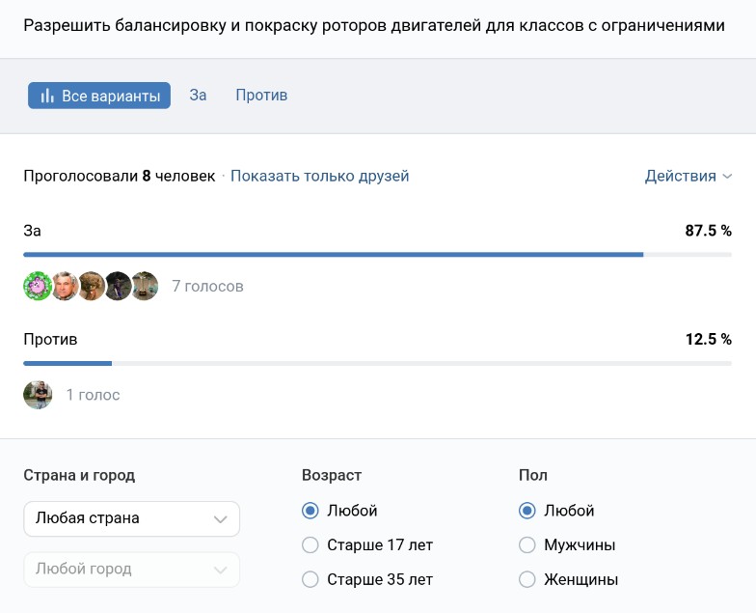
Task: Expand the Действия menu
Action: pos(680,176)
